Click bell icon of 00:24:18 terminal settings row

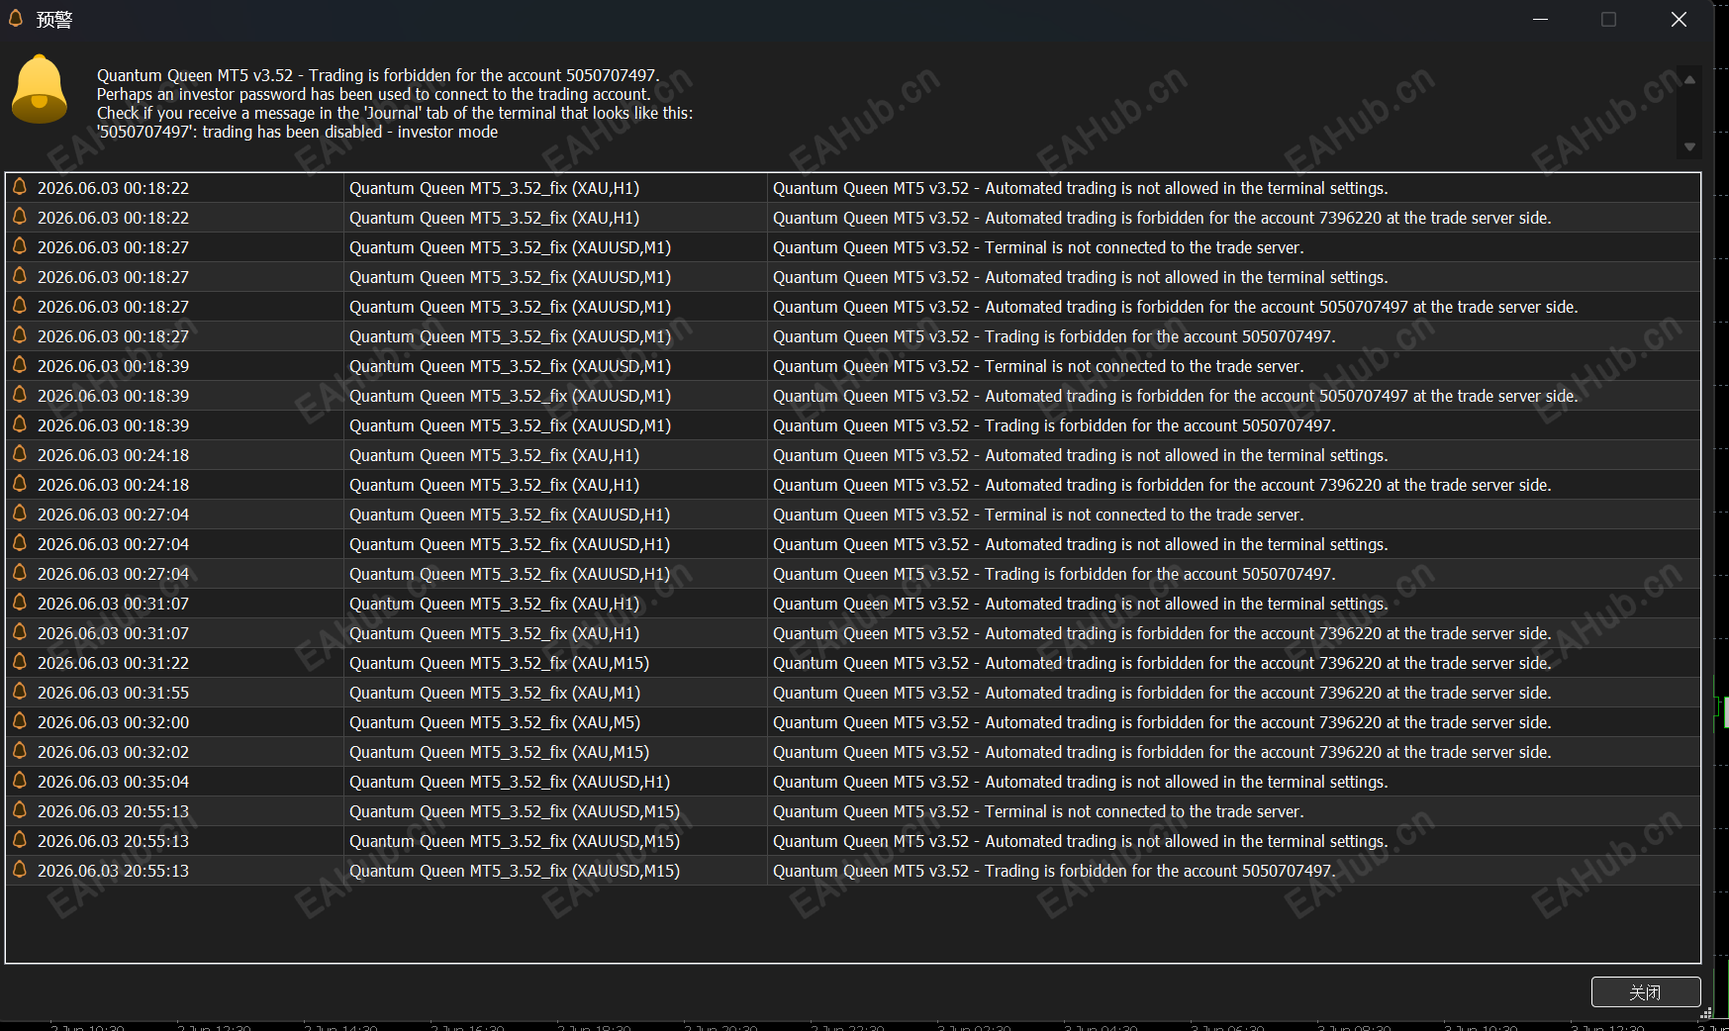(20, 454)
